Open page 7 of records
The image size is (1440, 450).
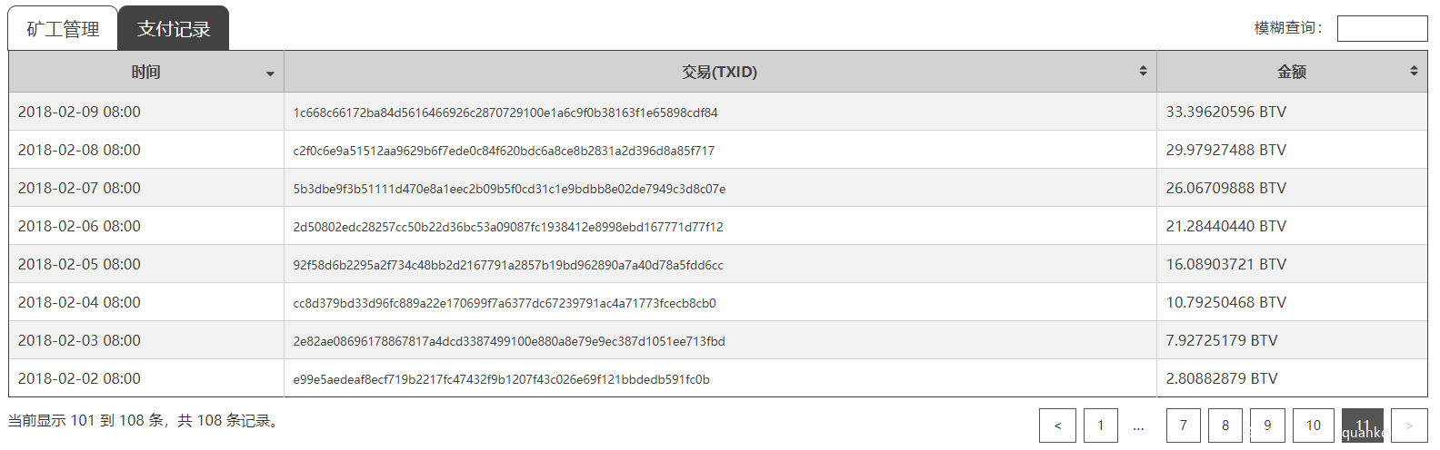[1183, 426]
